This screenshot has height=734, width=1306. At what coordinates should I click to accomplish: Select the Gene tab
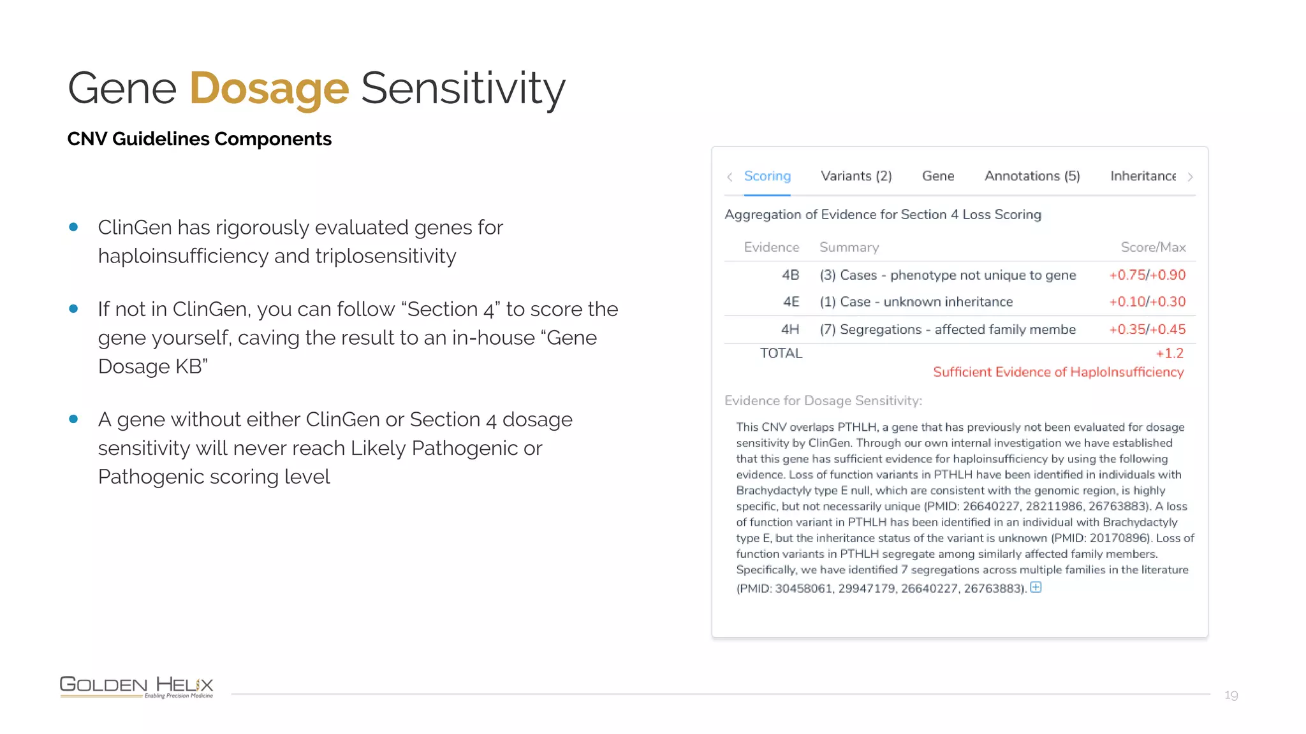tap(937, 176)
